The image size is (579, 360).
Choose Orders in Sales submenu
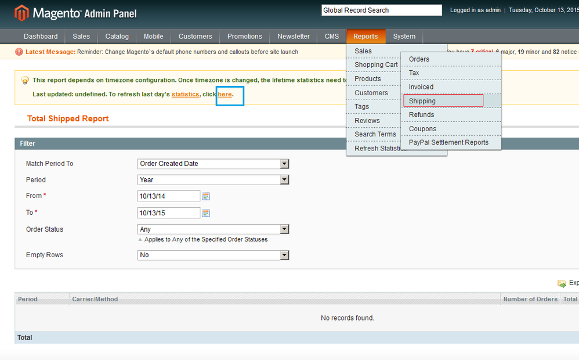coord(451,59)
